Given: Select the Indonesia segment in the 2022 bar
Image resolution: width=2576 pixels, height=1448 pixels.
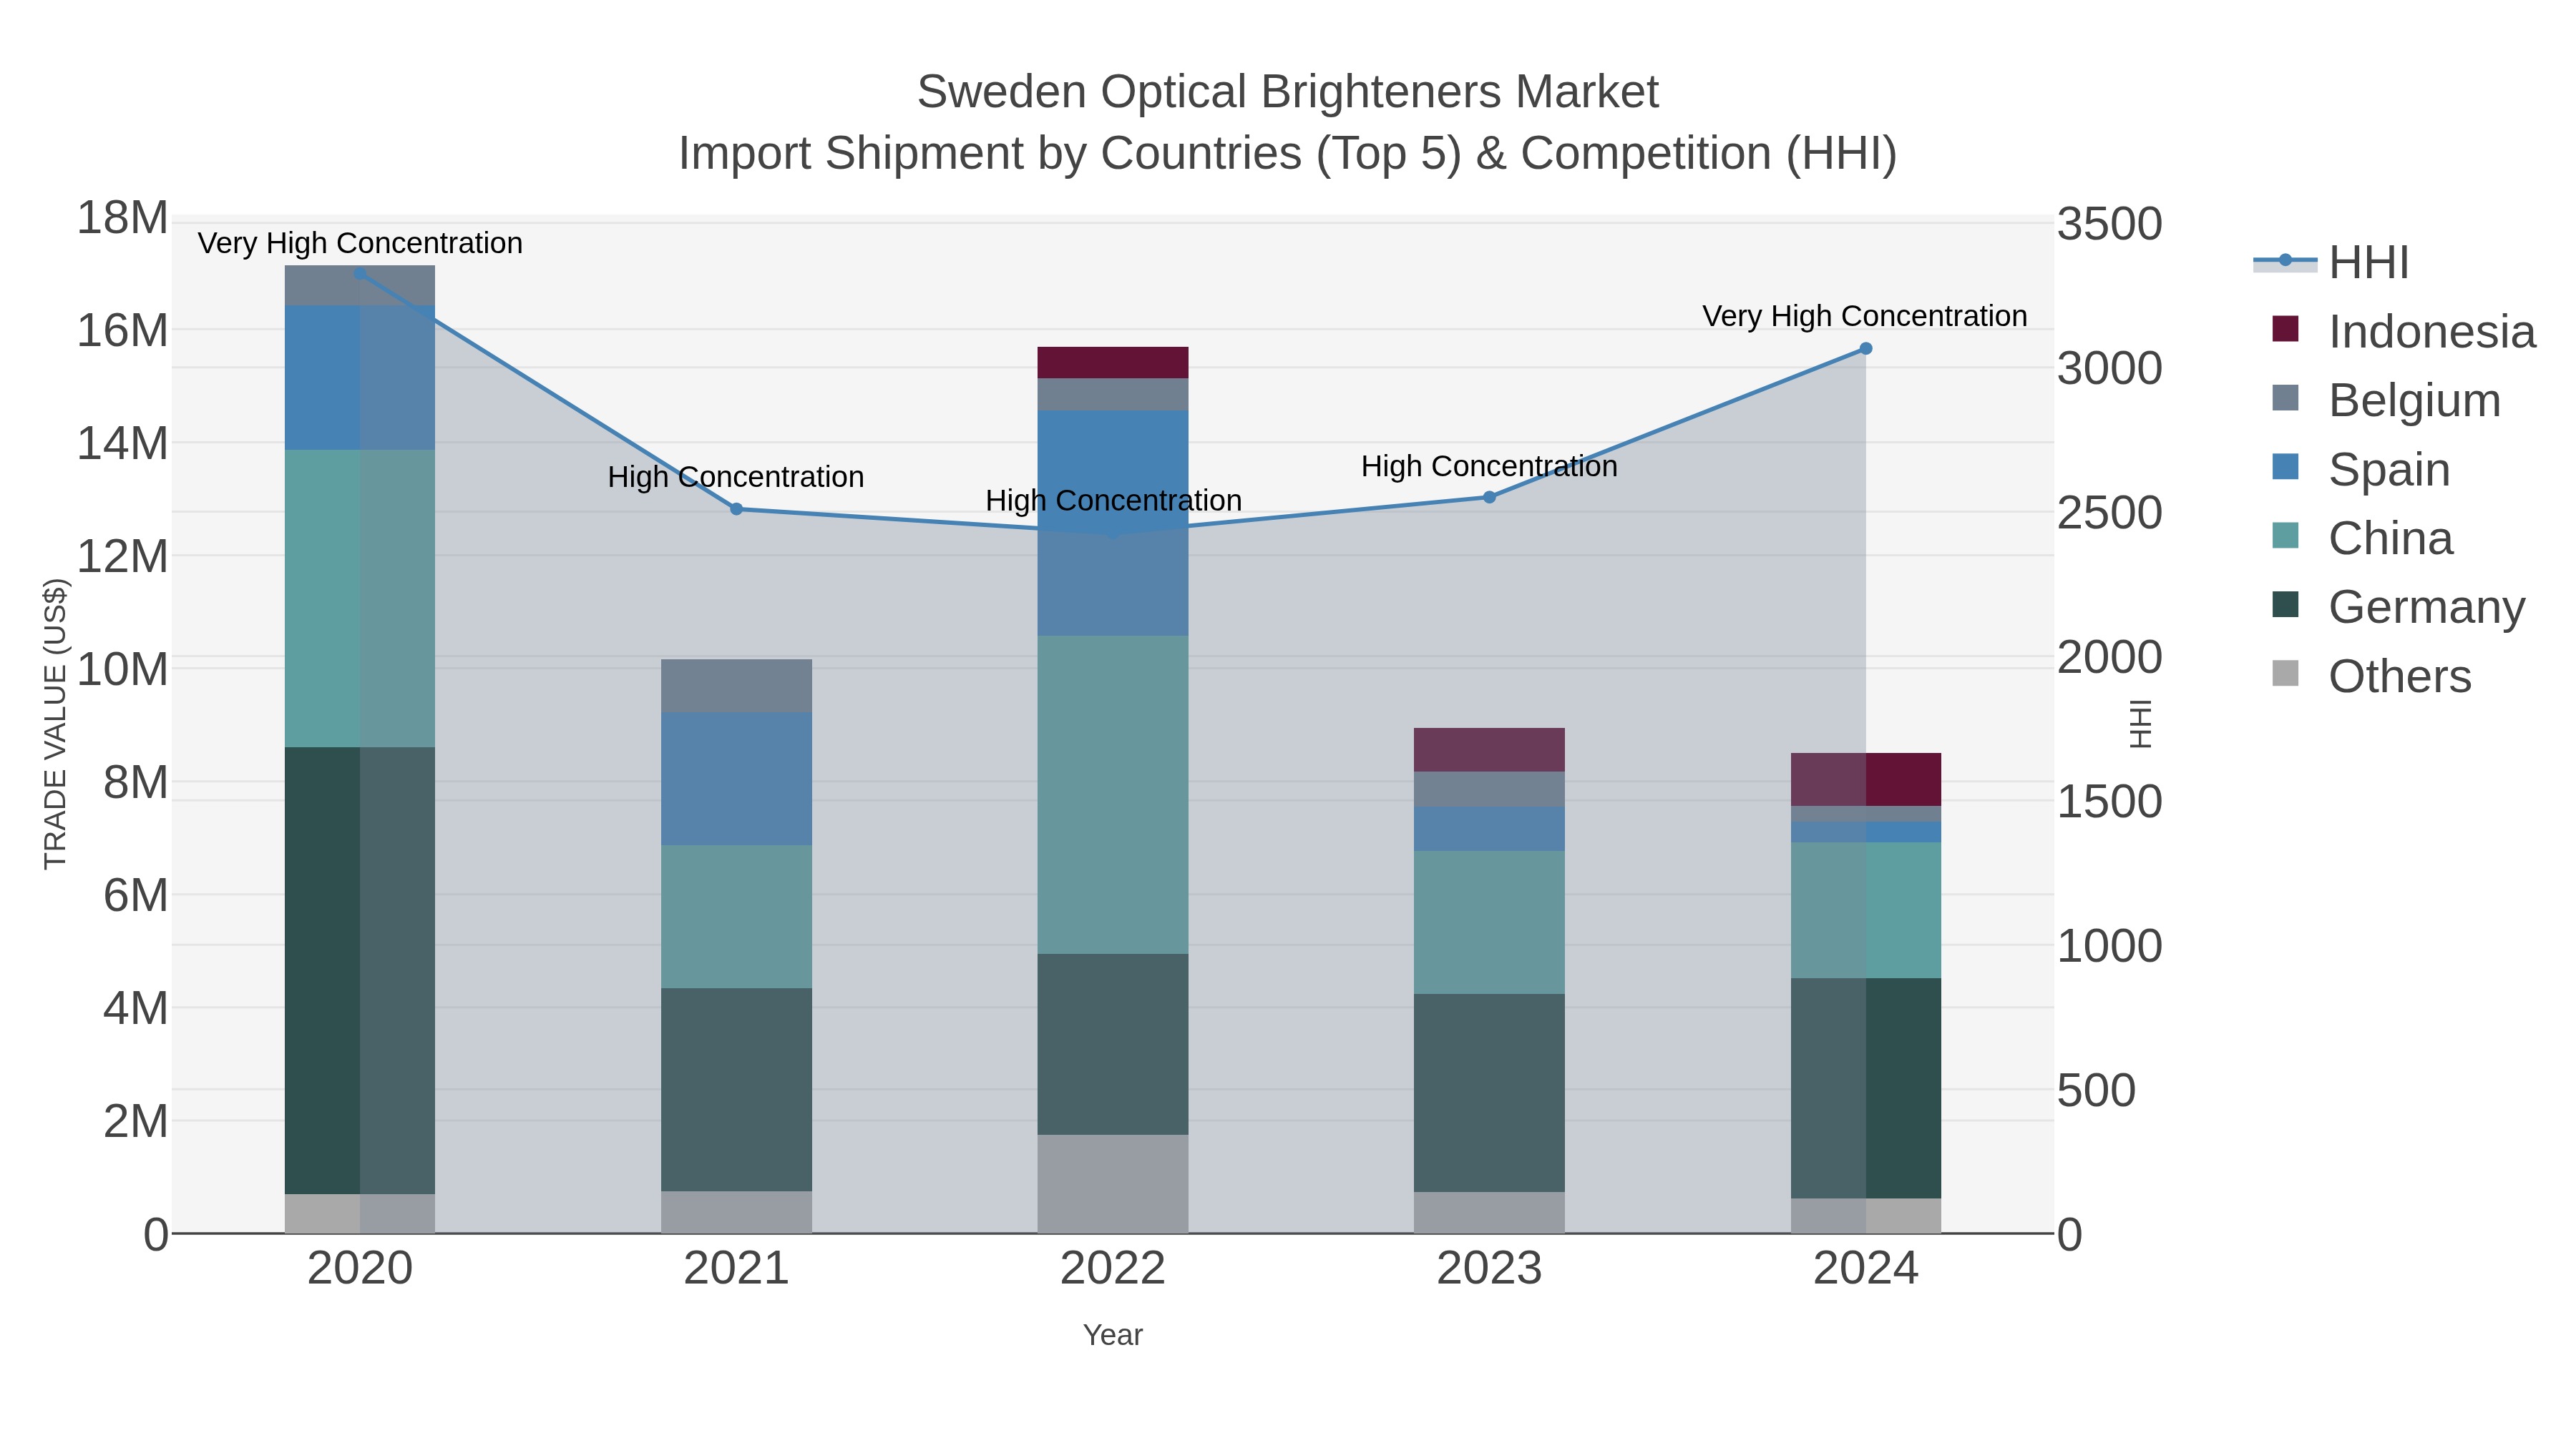Looking at the screenshot, I should [1113, 363].
